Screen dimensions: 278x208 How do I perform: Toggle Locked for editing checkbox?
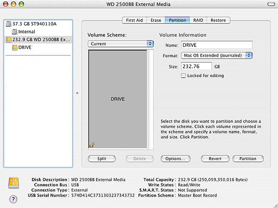coord(183,76)
